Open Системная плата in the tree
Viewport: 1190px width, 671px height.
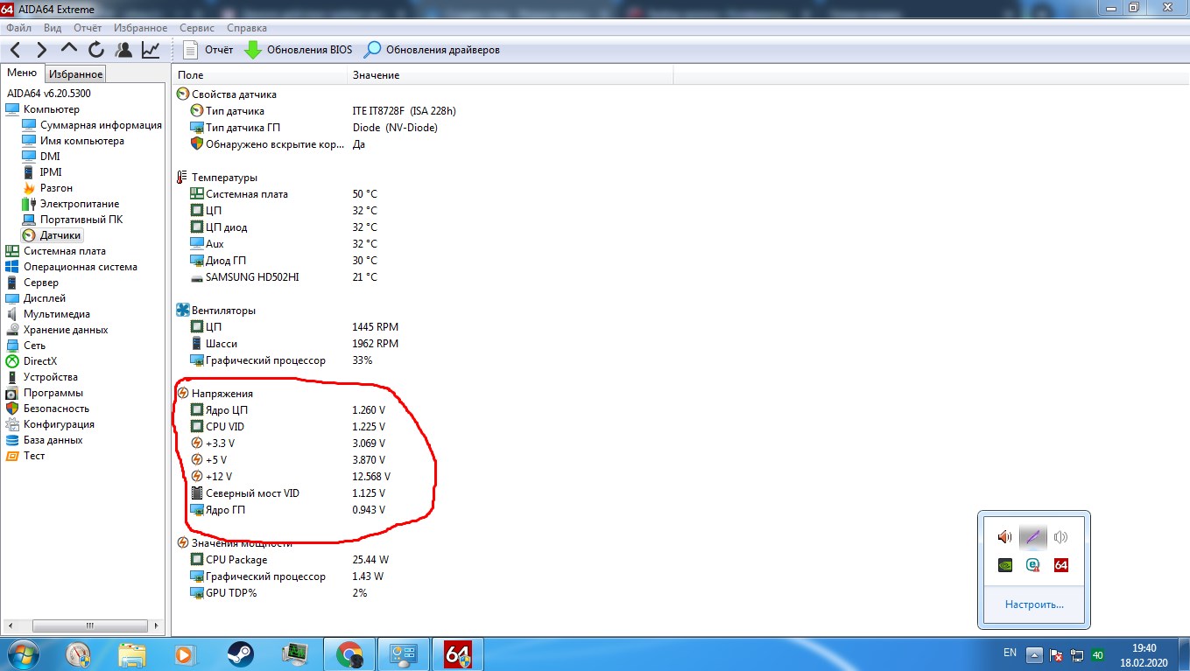coord(56,251)
